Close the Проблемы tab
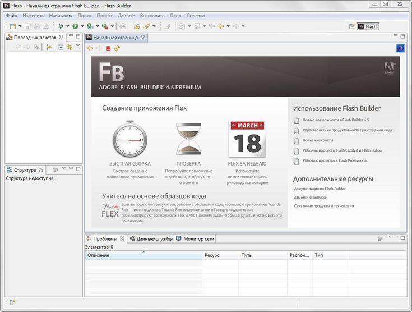The image size is (412, 312). click(x=122, y=238)
